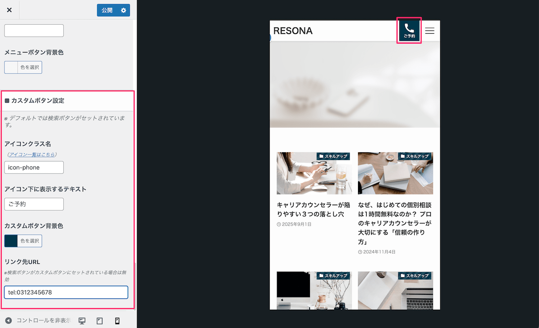Open キャリアカウンセラーが陥りやすい article thumbnail
This screenshot has width=539, height=328.
(x=314, y=173)
